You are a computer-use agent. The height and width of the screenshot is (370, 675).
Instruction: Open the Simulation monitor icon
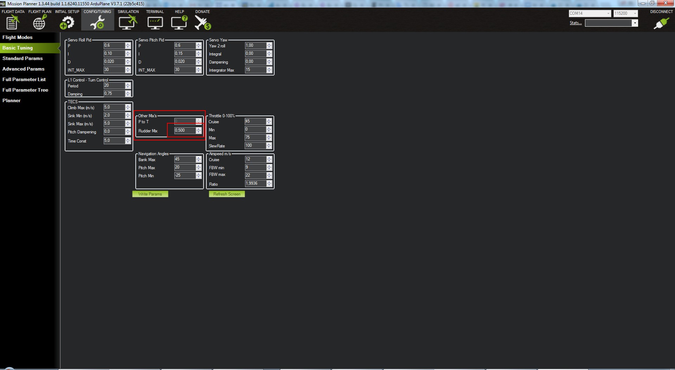click(x=128, y=23)
